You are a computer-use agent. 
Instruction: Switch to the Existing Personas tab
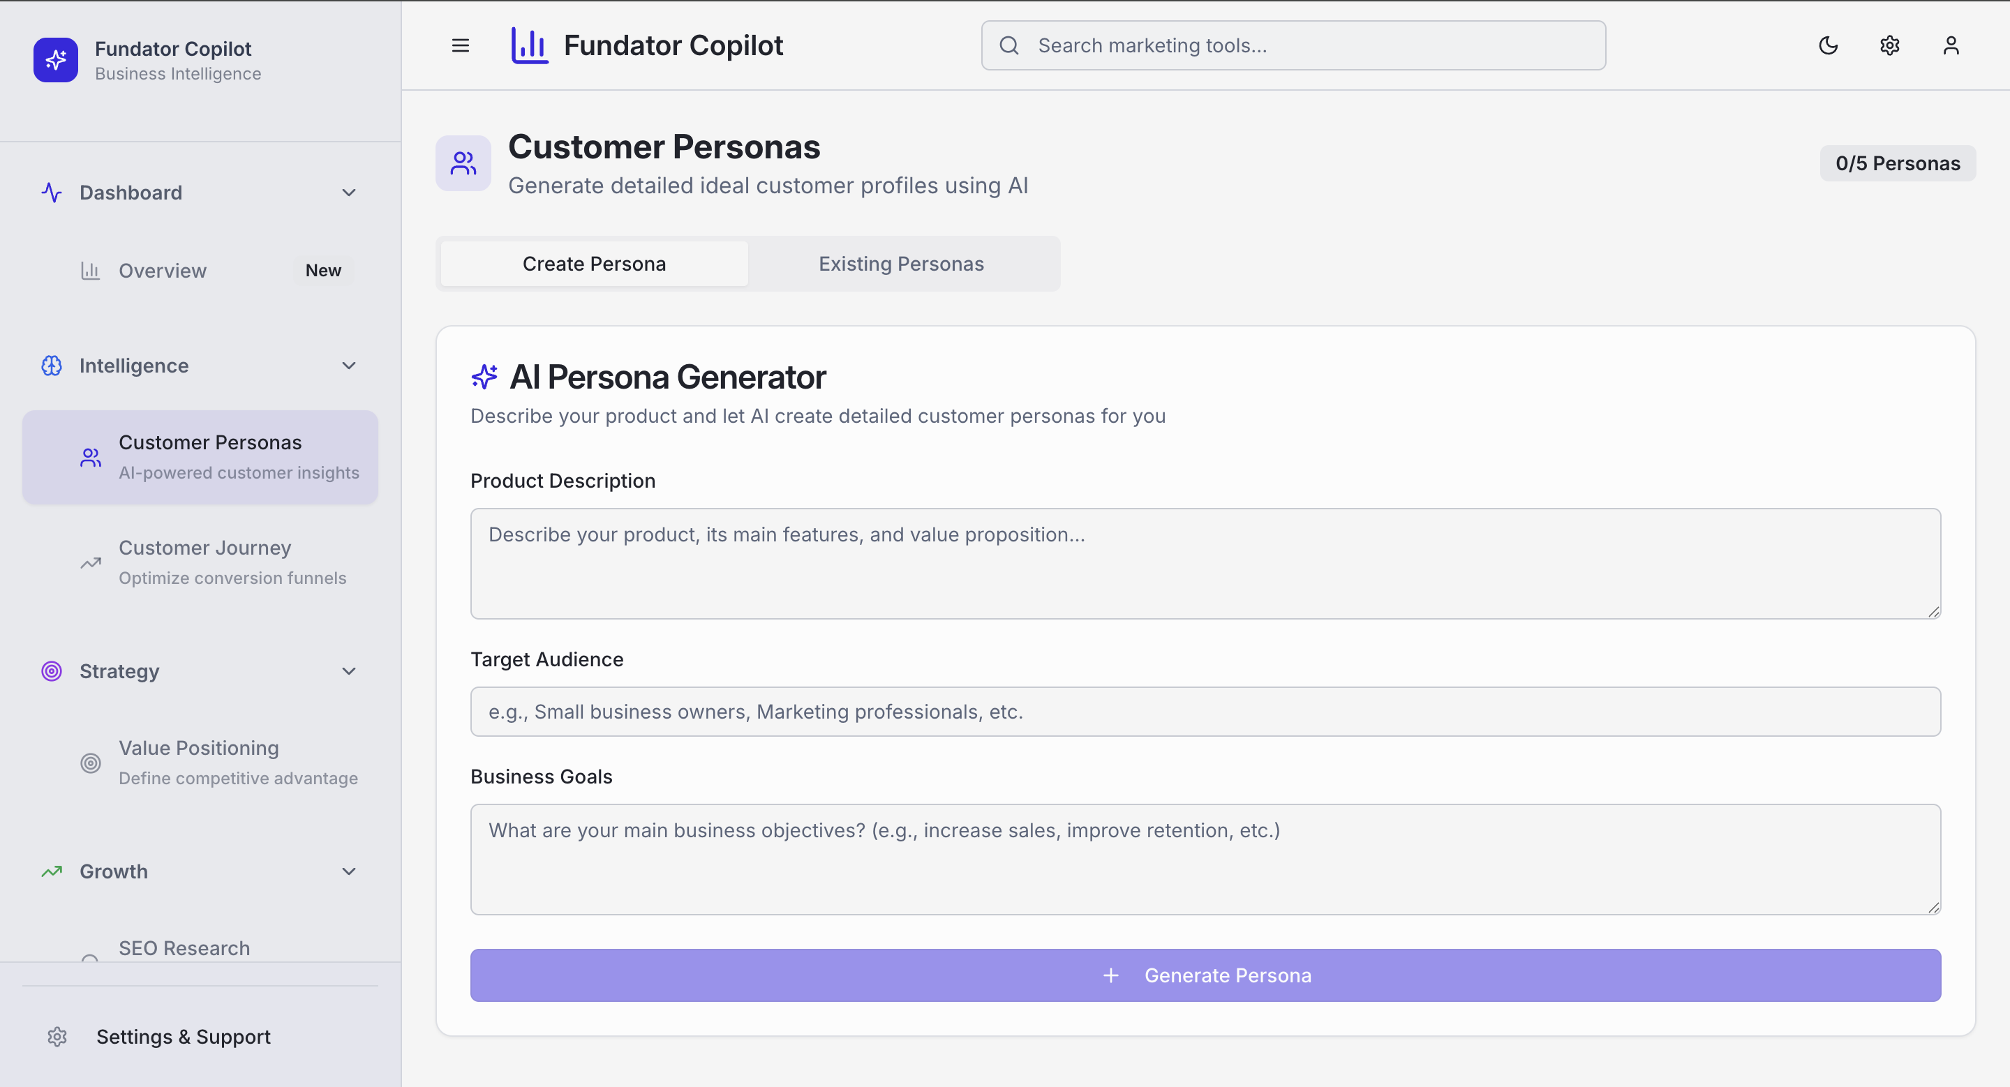point(900,264)
